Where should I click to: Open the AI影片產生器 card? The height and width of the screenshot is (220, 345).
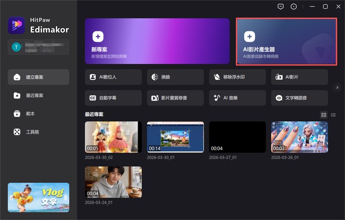pos(286,42)
